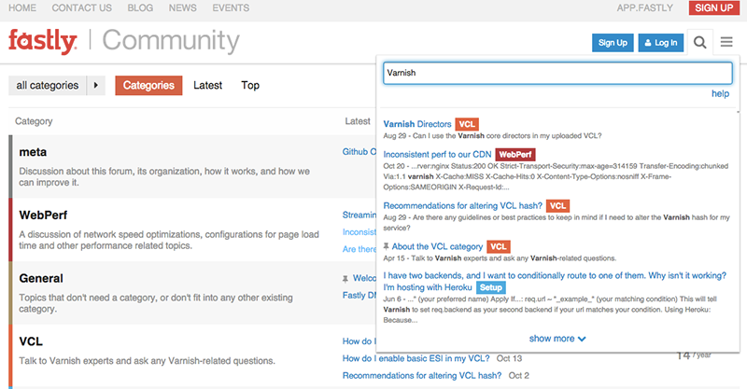Click the pin icon beside About the VCL category
747x389 pixels.
click(387, 246)
